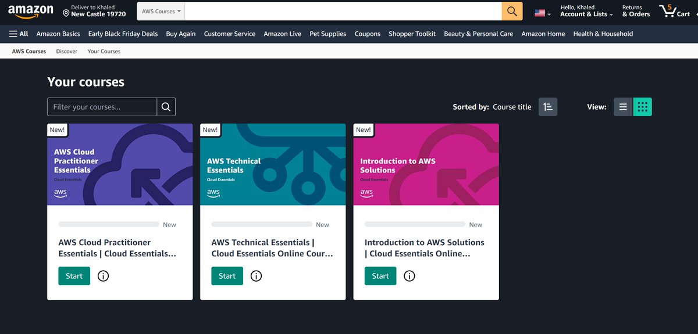Image resolution: width=698 pixels, height=334 pixels.
Task: Open Health & Household
Action: tap(603, 34)
